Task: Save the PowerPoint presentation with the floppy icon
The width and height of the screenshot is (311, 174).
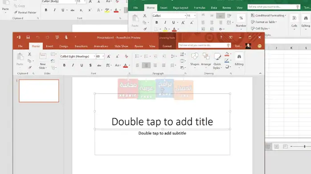Action: [x=28, y=37]
